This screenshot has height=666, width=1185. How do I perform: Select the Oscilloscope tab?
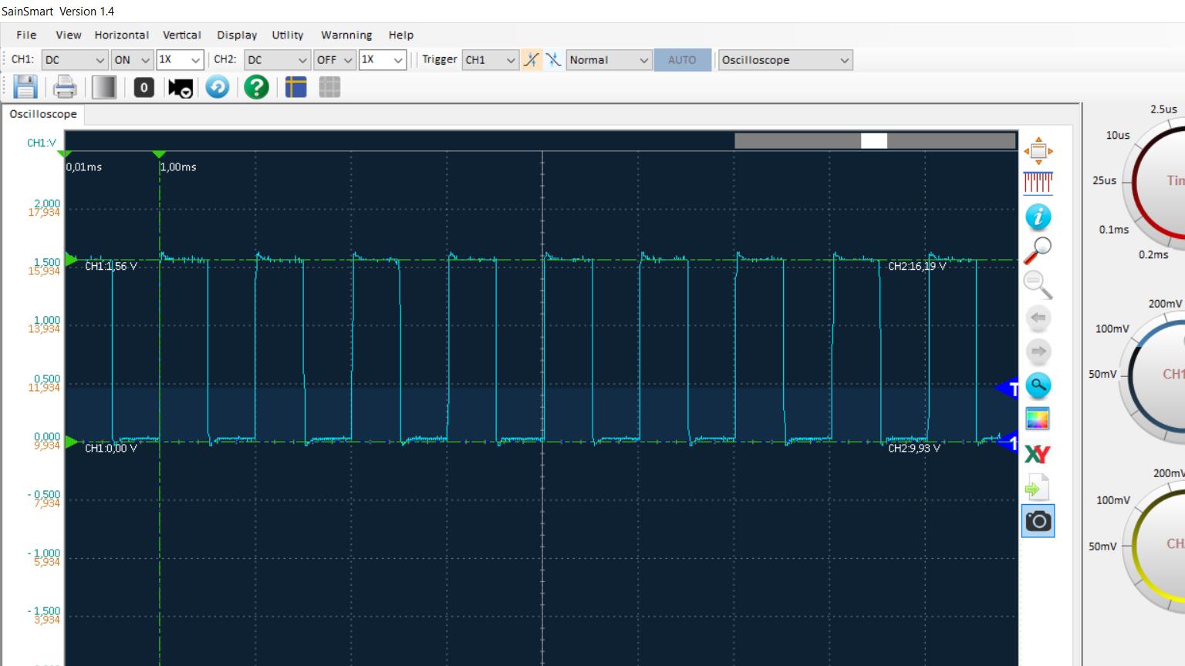point(43,114)
